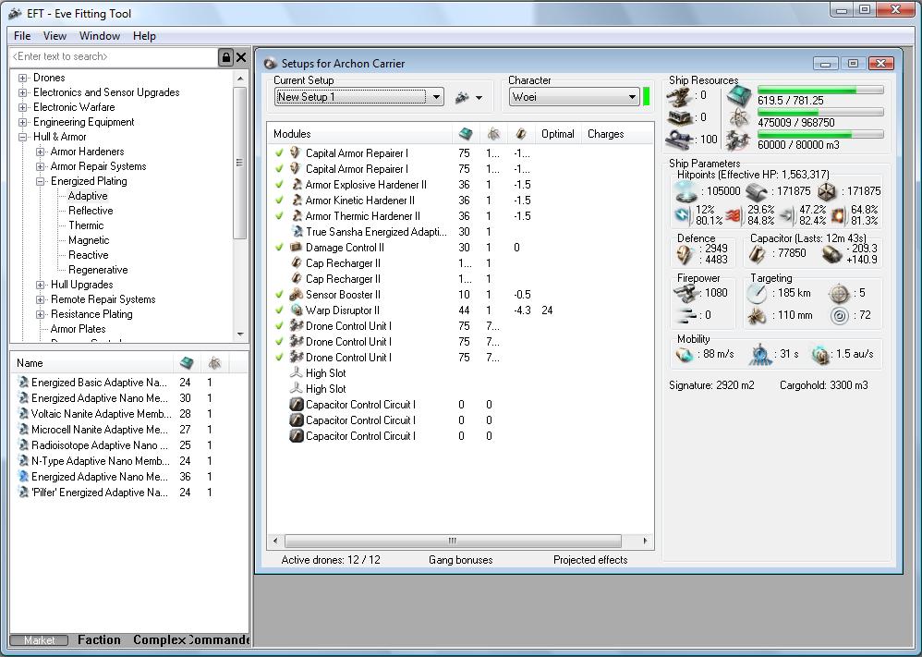Collapse the Hull & Armor node
Screen dimensions: 922x657
point(23,137)
